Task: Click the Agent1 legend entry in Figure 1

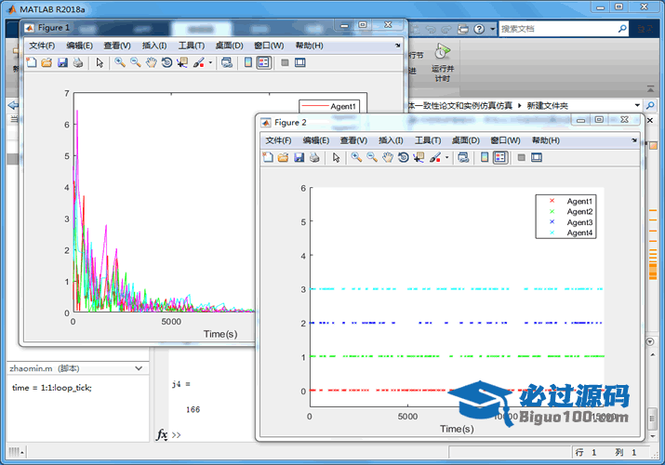Action: click(x=329, y=106)
